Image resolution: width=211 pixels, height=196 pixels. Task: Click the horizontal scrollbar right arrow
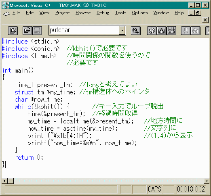(x=207, y=181)
